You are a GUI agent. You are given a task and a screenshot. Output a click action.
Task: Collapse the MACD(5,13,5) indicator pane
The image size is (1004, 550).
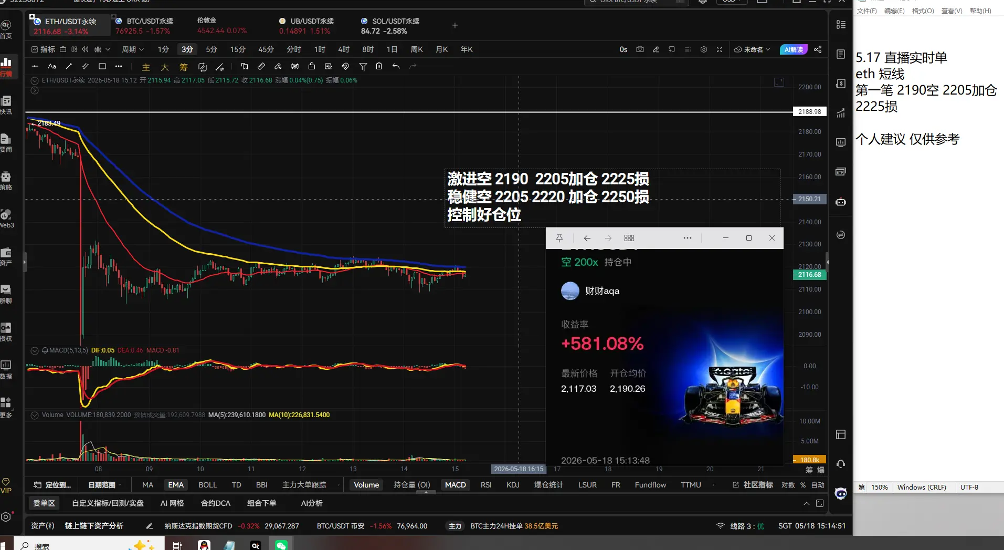click(x=35, y=350)
